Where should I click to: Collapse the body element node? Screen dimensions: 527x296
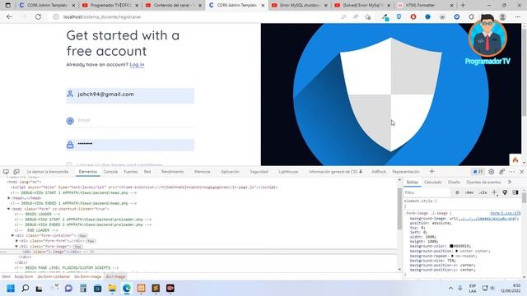point(9,209)
